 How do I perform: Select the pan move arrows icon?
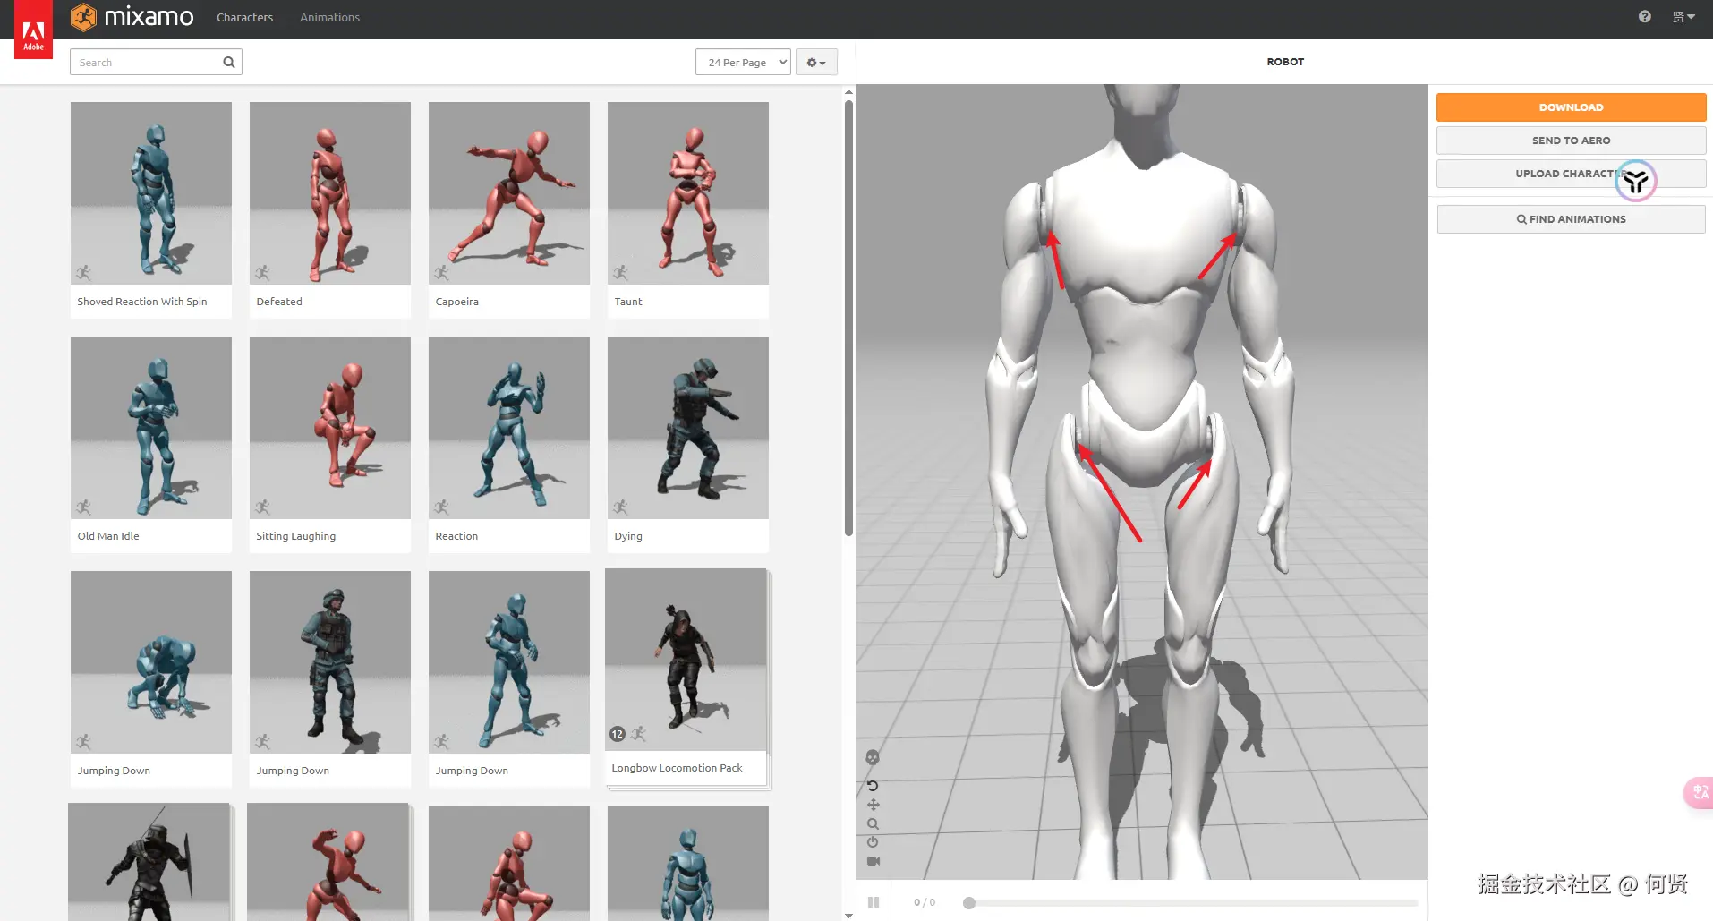click(873, 805)
